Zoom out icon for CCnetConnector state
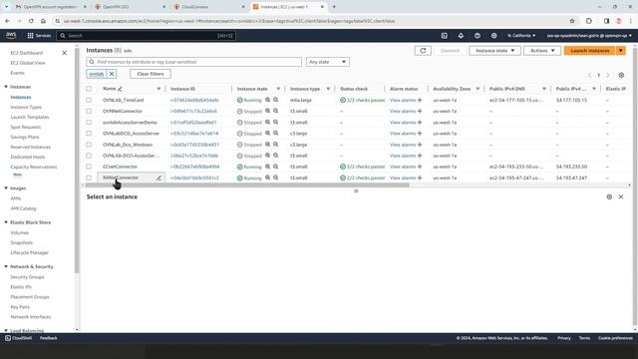 click(x=276, y=167)
